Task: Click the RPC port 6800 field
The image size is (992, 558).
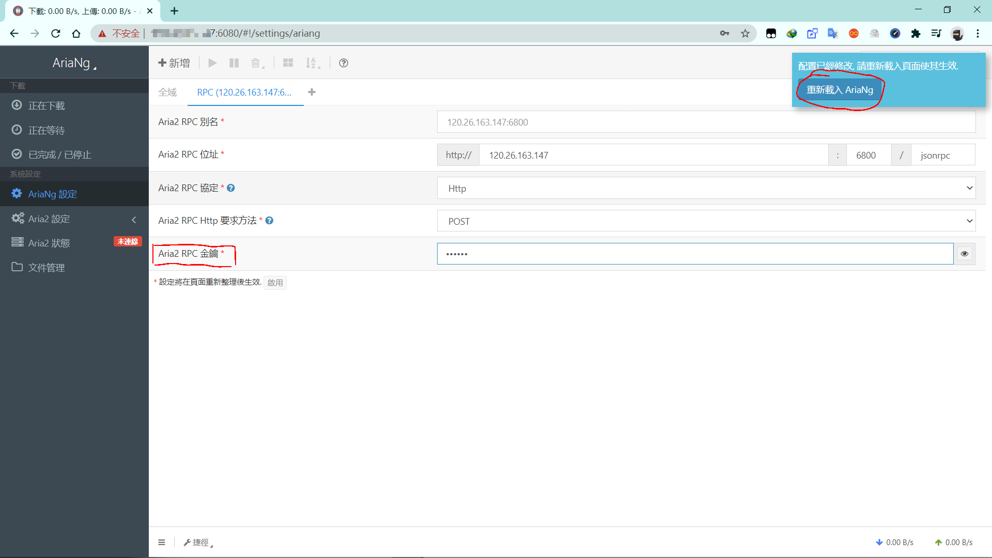Action: click(868, 155)
